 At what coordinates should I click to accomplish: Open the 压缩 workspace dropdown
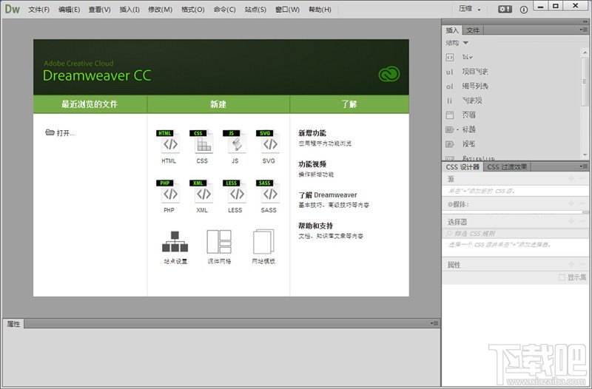tap(470, 9)
